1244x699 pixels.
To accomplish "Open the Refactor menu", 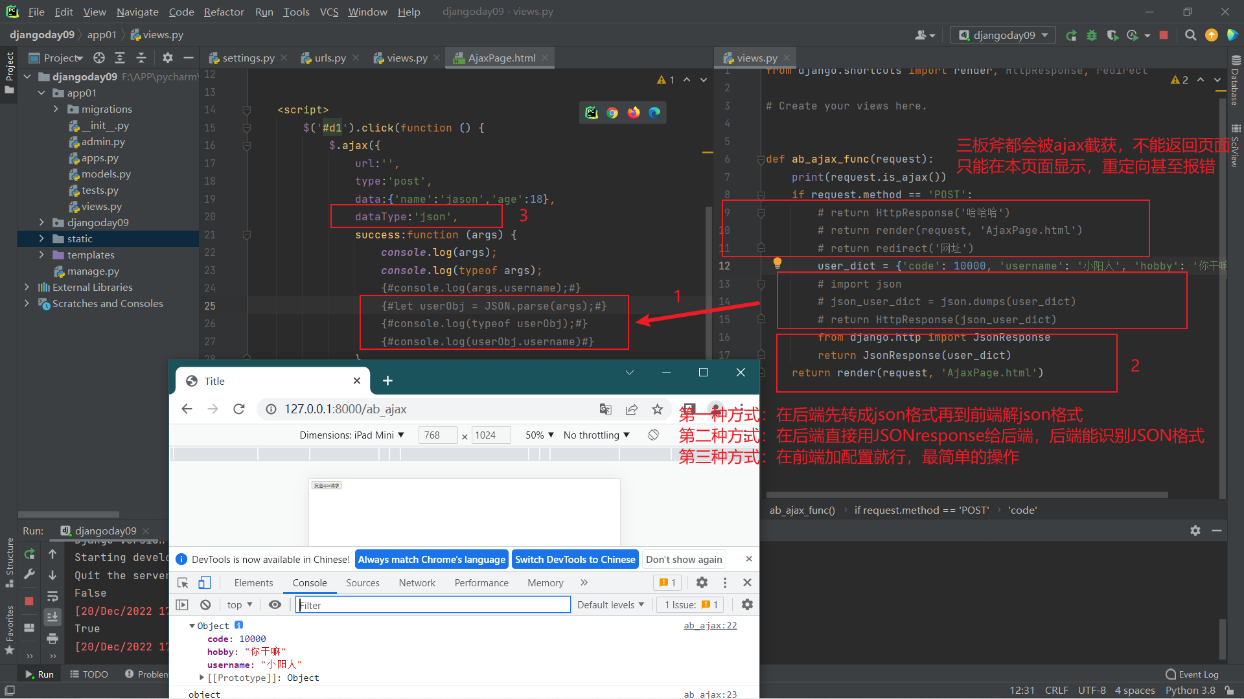I will (224, 12).
